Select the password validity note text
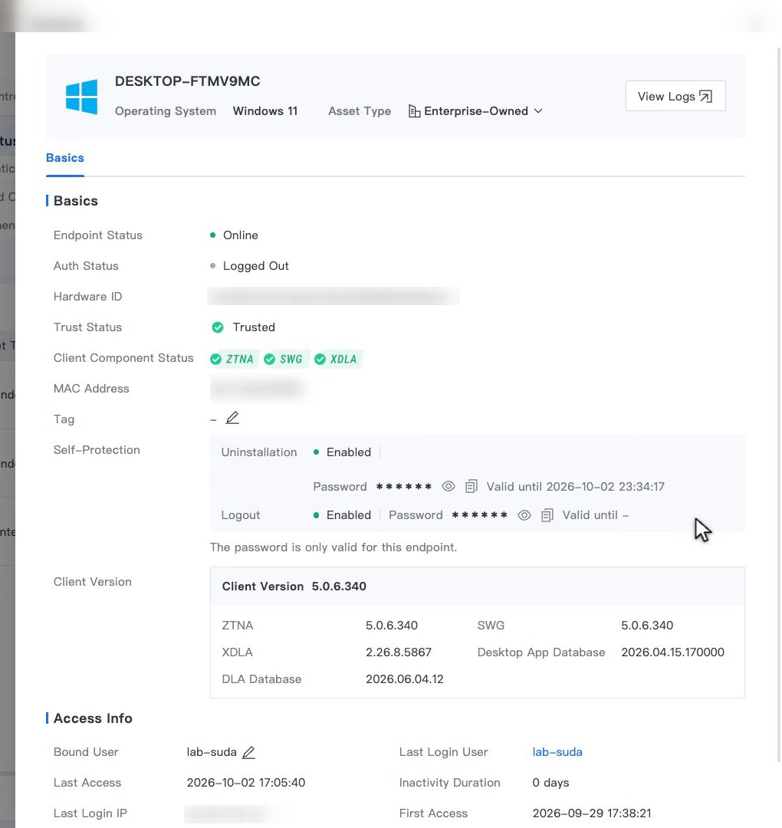Viewport: 782px width, 828px height. coord(333,547)
